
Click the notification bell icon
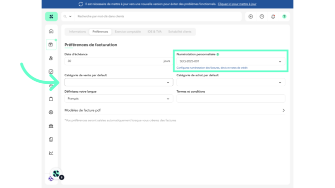coord(273,16)
